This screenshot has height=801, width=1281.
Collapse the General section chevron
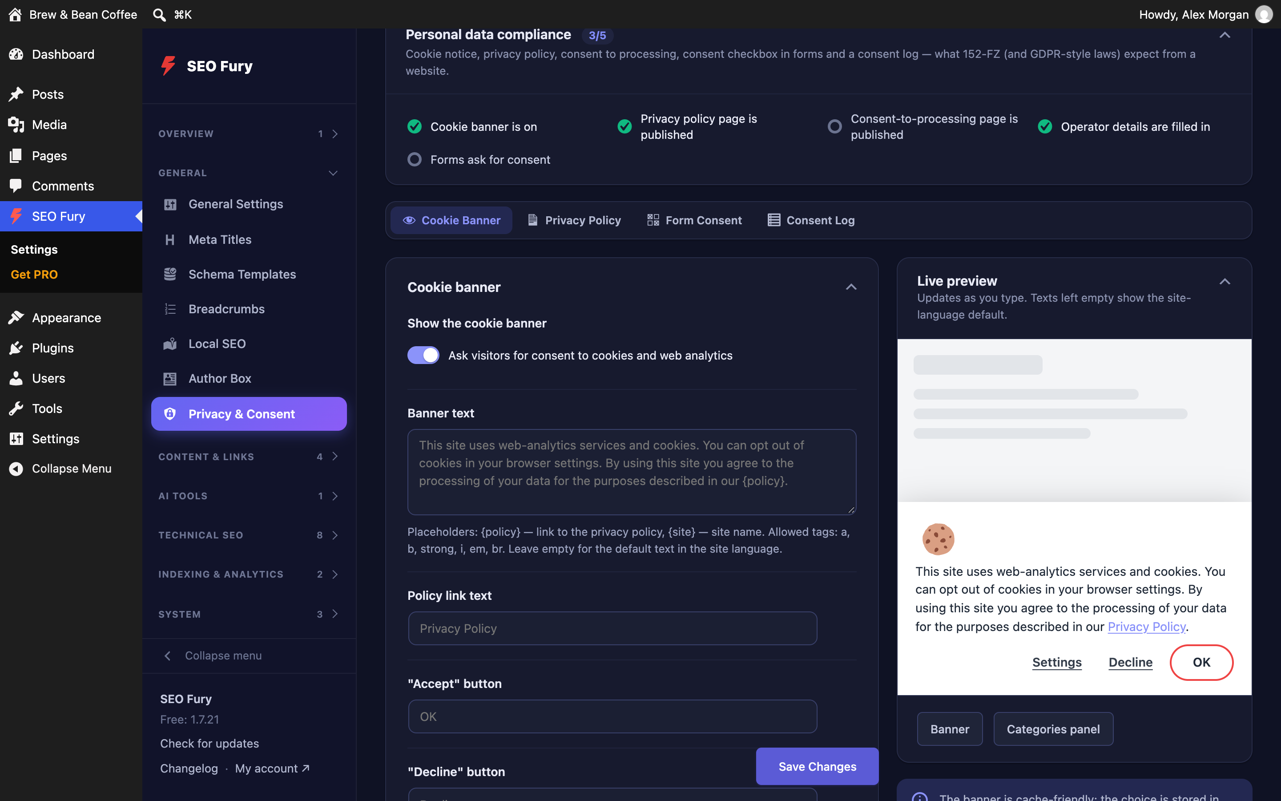[333, 173]
